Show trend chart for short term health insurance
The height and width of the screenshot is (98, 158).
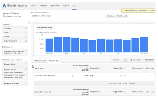72,76
